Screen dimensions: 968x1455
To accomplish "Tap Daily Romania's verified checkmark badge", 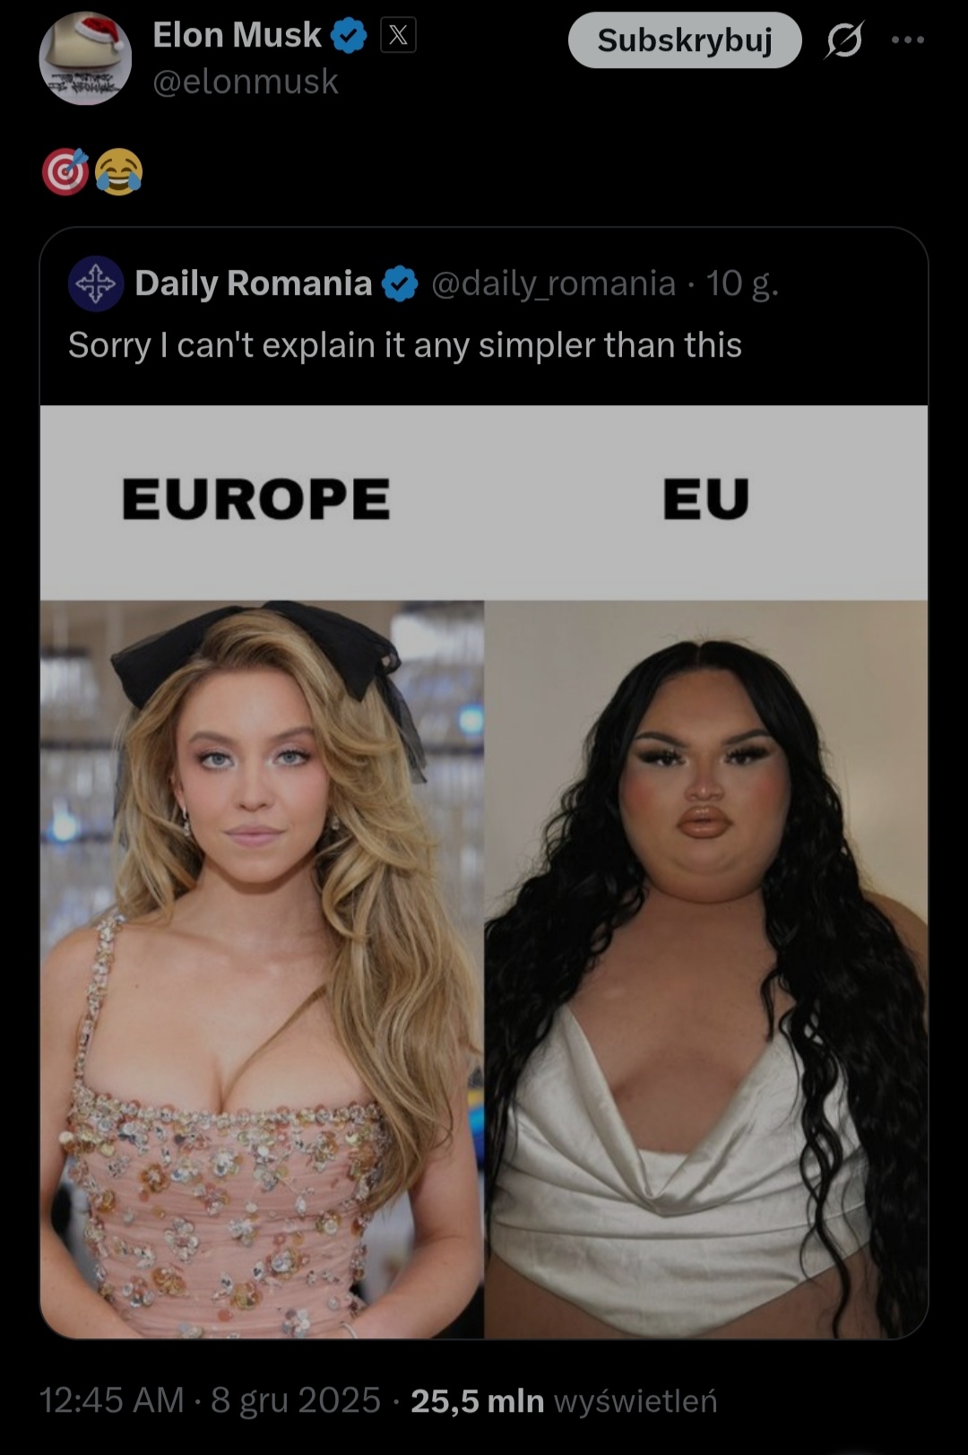I will click(400, 284).
